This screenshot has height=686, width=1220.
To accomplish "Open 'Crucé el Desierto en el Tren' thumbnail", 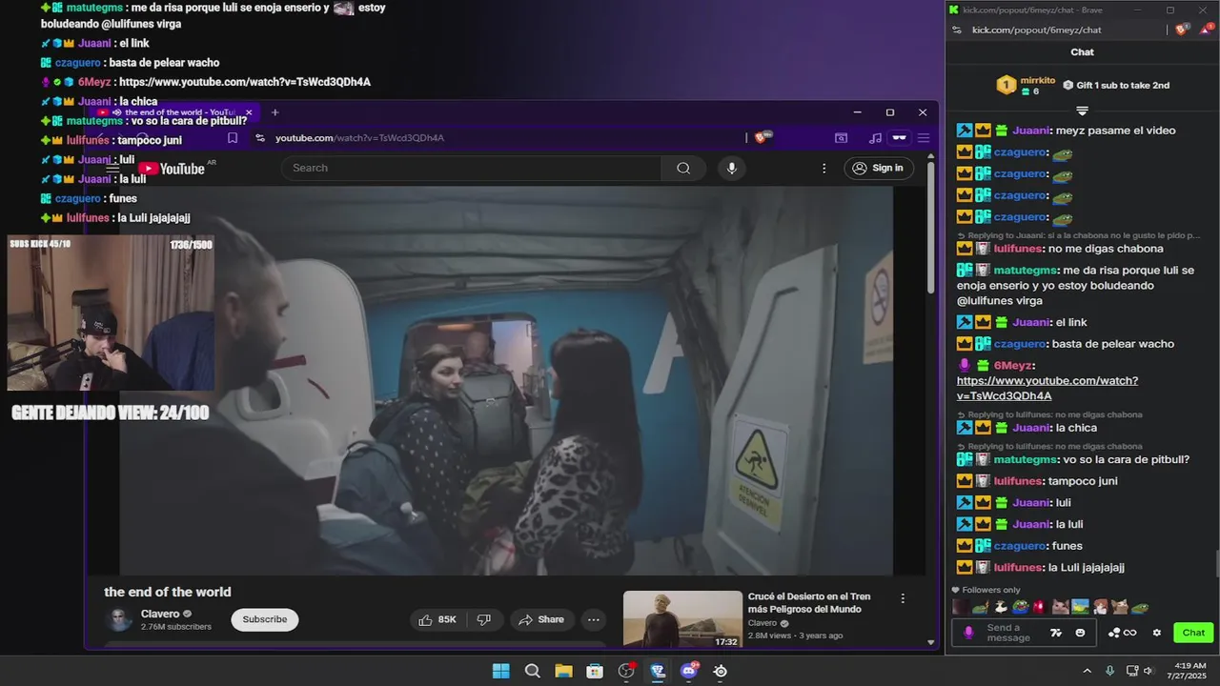I will [x=682, y=619].
